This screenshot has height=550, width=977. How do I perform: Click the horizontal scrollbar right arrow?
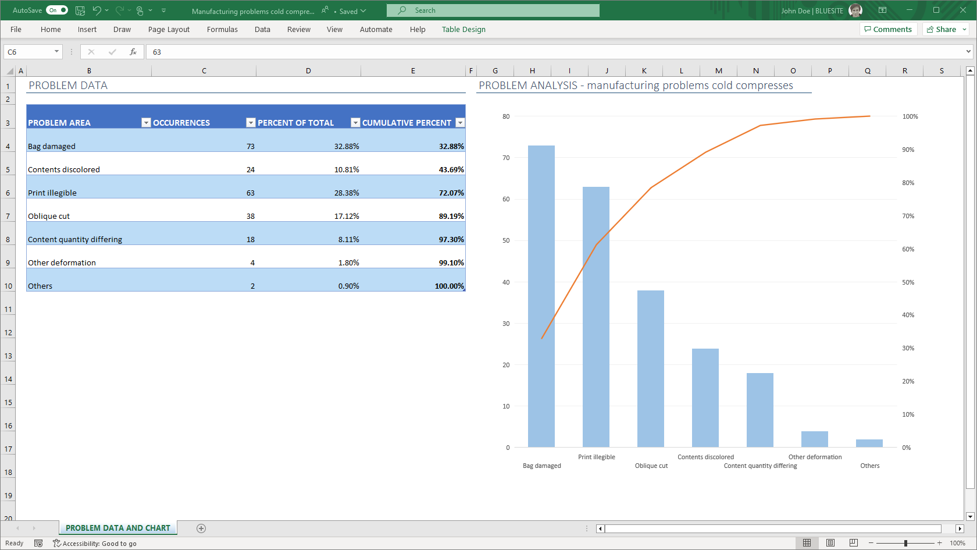point(960,528)
